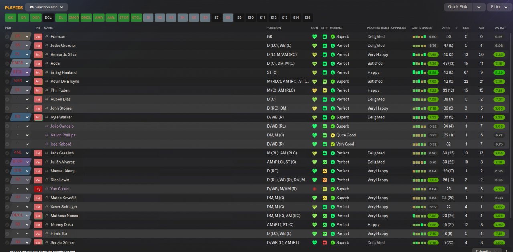Click Rodri's Perfect morale icon
Viewport: 513px width, 252px height.
point(333,63)
